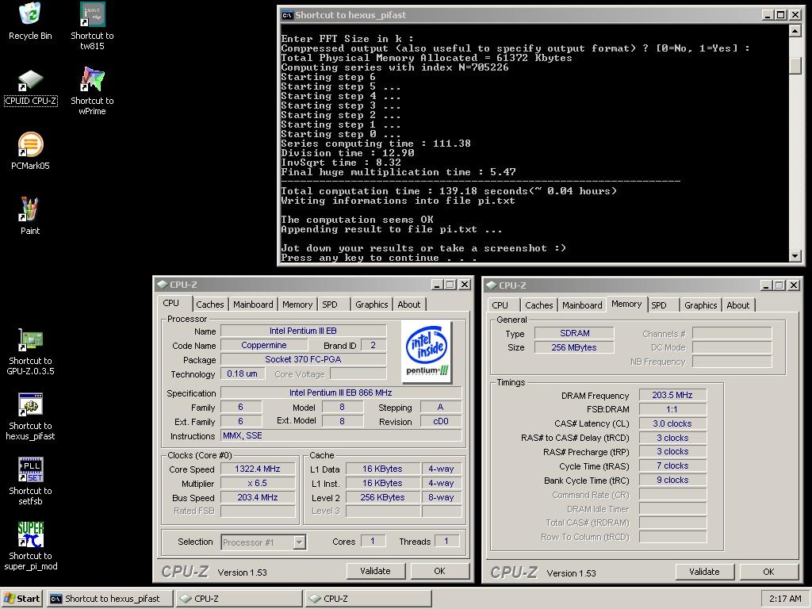Switch to Caches tab in left CPU-Z
This screenshot has height=609, width=812.
(x=209, y=304)
